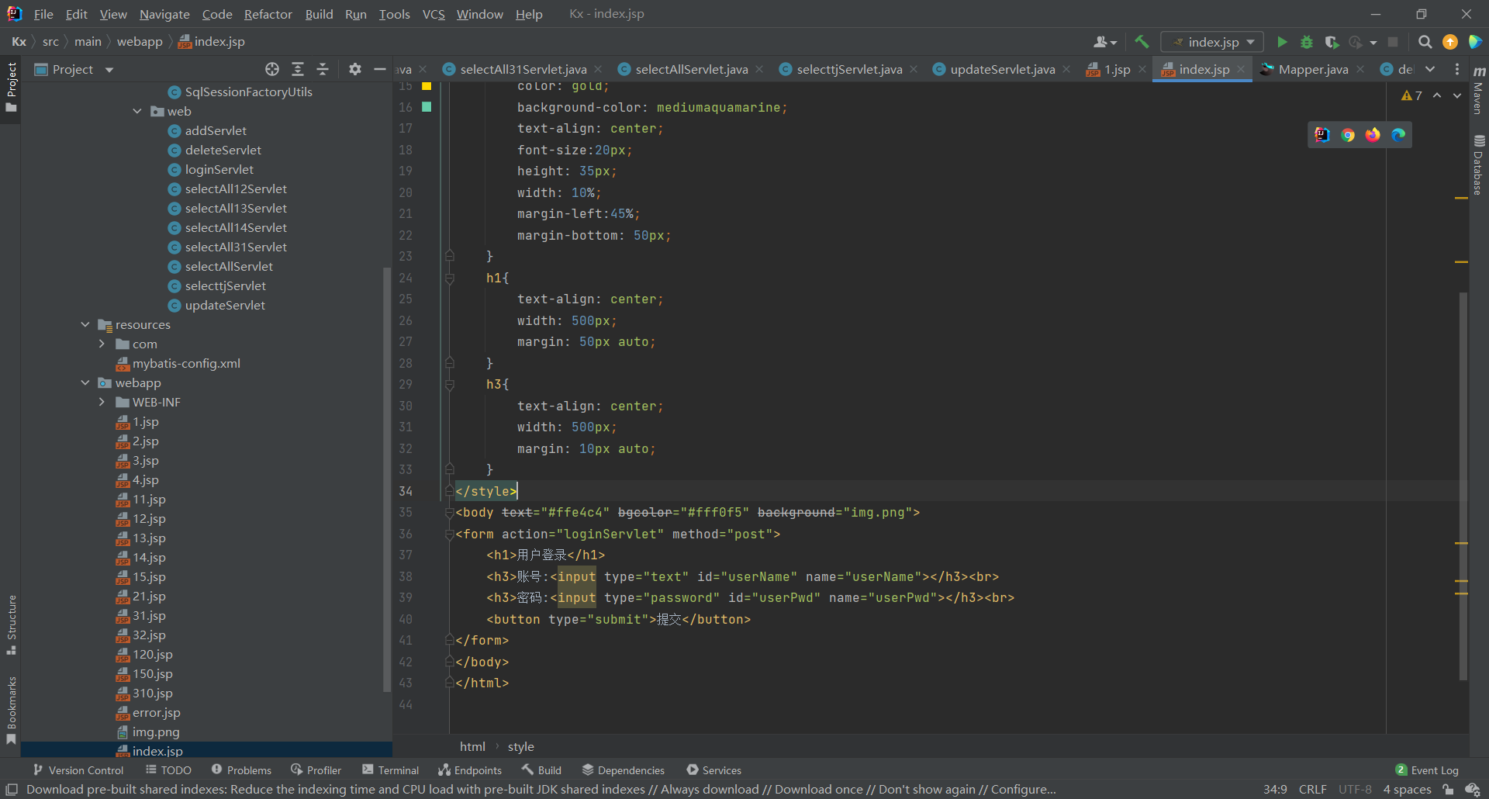Open the Services tool window

pos(713,770)
